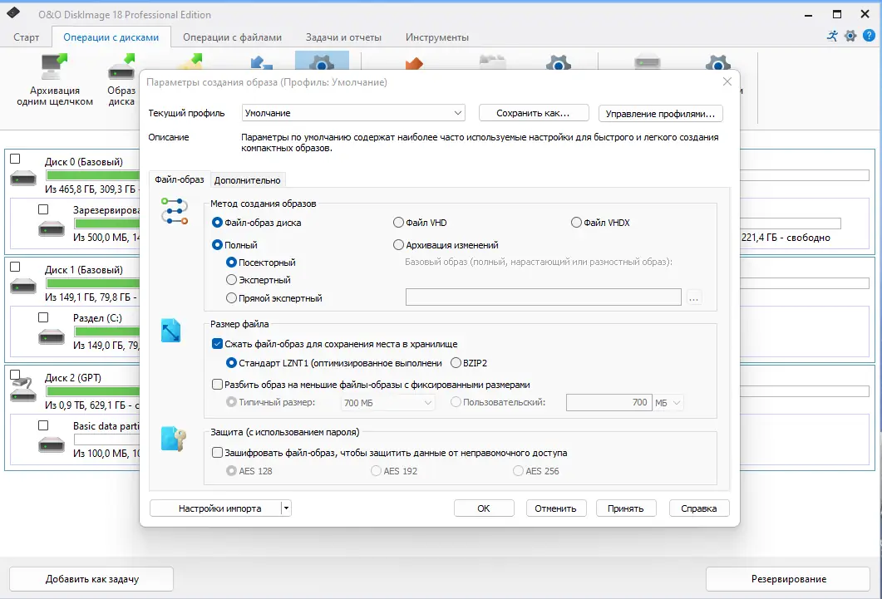Viewport: 882px width, 599px height.
Task: Tick the Basic data partition checkbox
Action: (43, 425)
